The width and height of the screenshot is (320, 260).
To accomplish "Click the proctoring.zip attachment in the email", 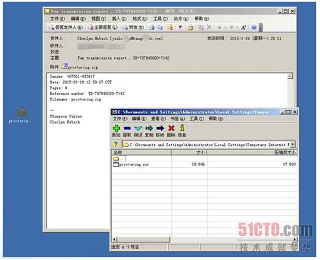I will pos(80,67).
